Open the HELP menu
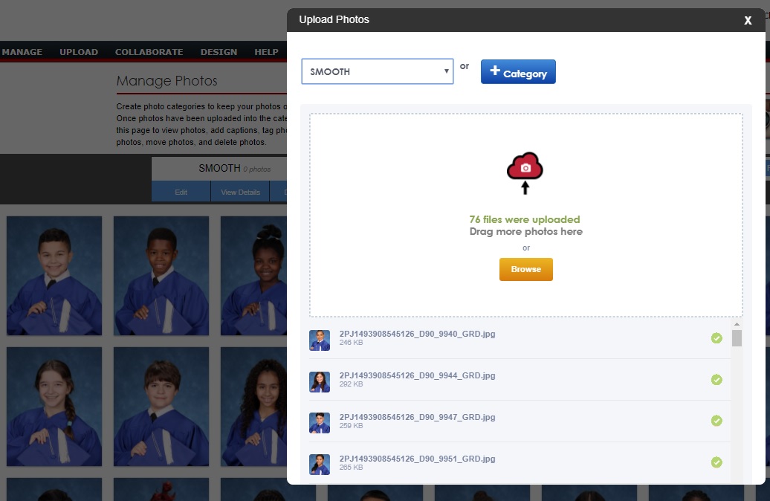This screenshot has width=770, height=501. click(x=266, y=52)
